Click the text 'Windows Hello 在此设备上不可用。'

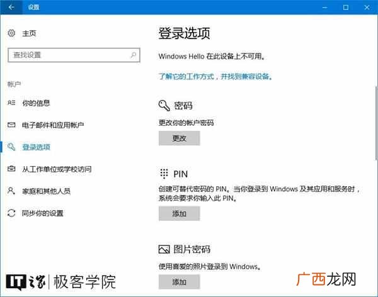212,57
